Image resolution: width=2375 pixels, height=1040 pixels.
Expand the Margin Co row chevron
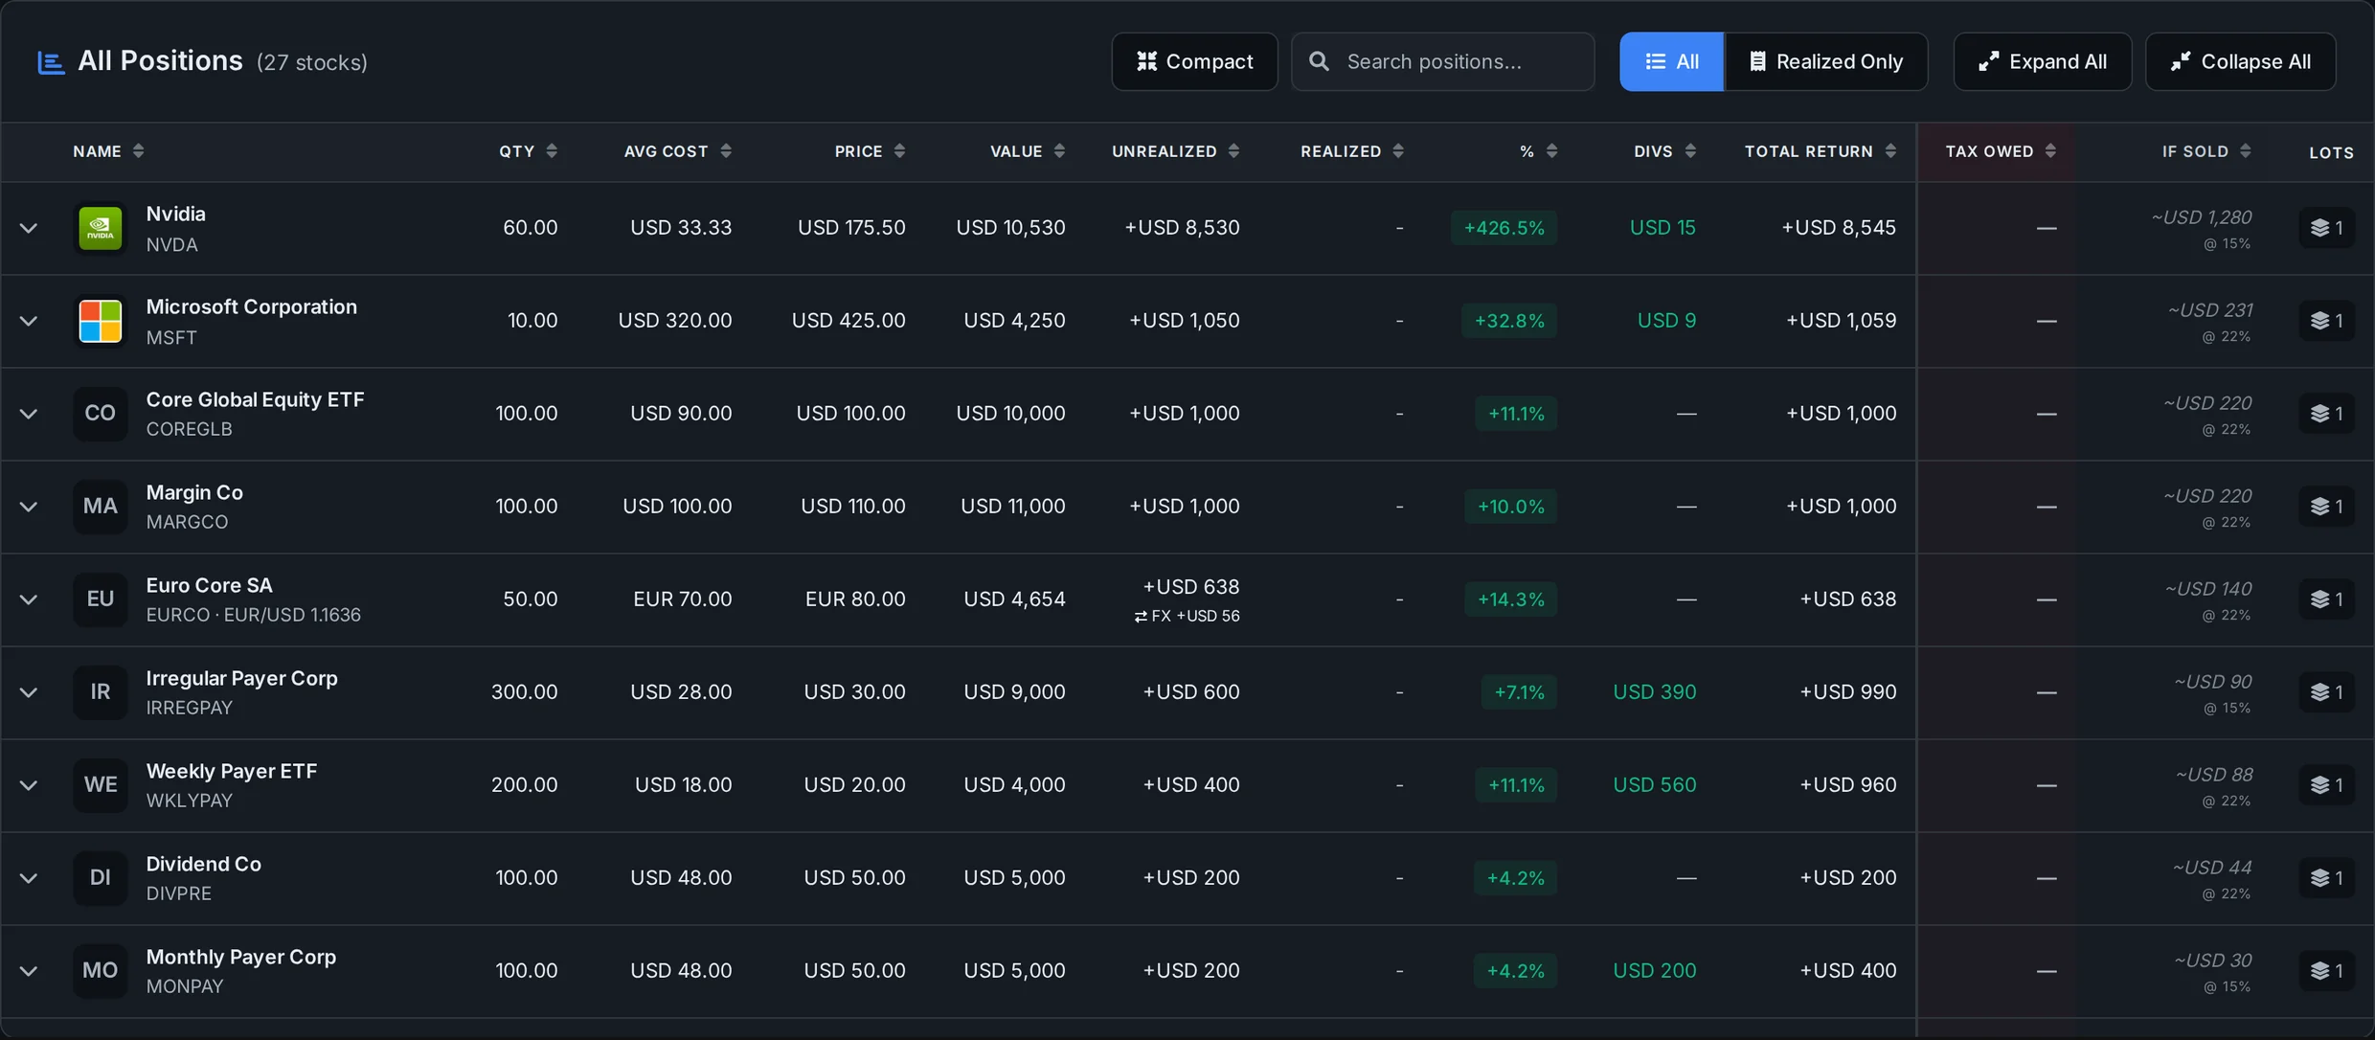[29, 507]
